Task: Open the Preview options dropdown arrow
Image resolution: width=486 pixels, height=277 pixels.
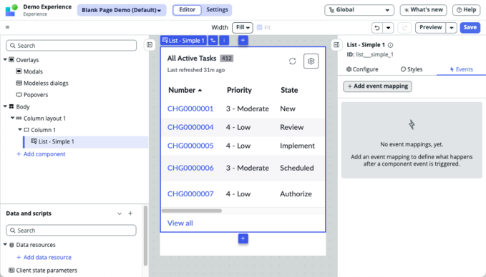Action: (x=452, y=28)
